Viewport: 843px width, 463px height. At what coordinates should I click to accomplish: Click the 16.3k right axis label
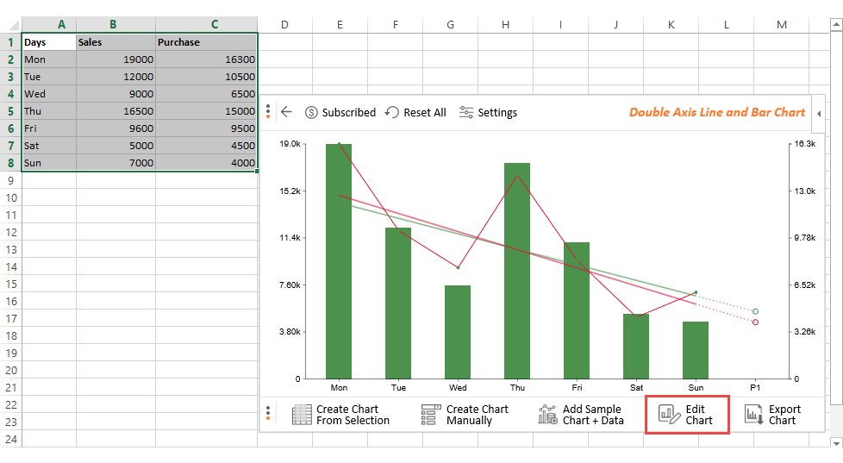pyautogui.click(x=805, y=144)
